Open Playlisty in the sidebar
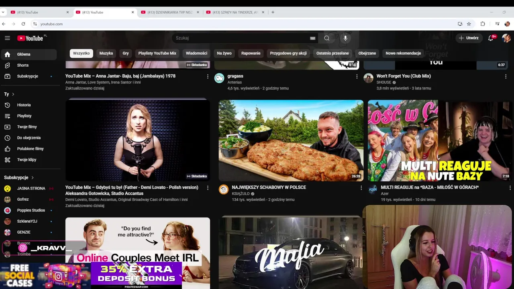 coord(29,116)
